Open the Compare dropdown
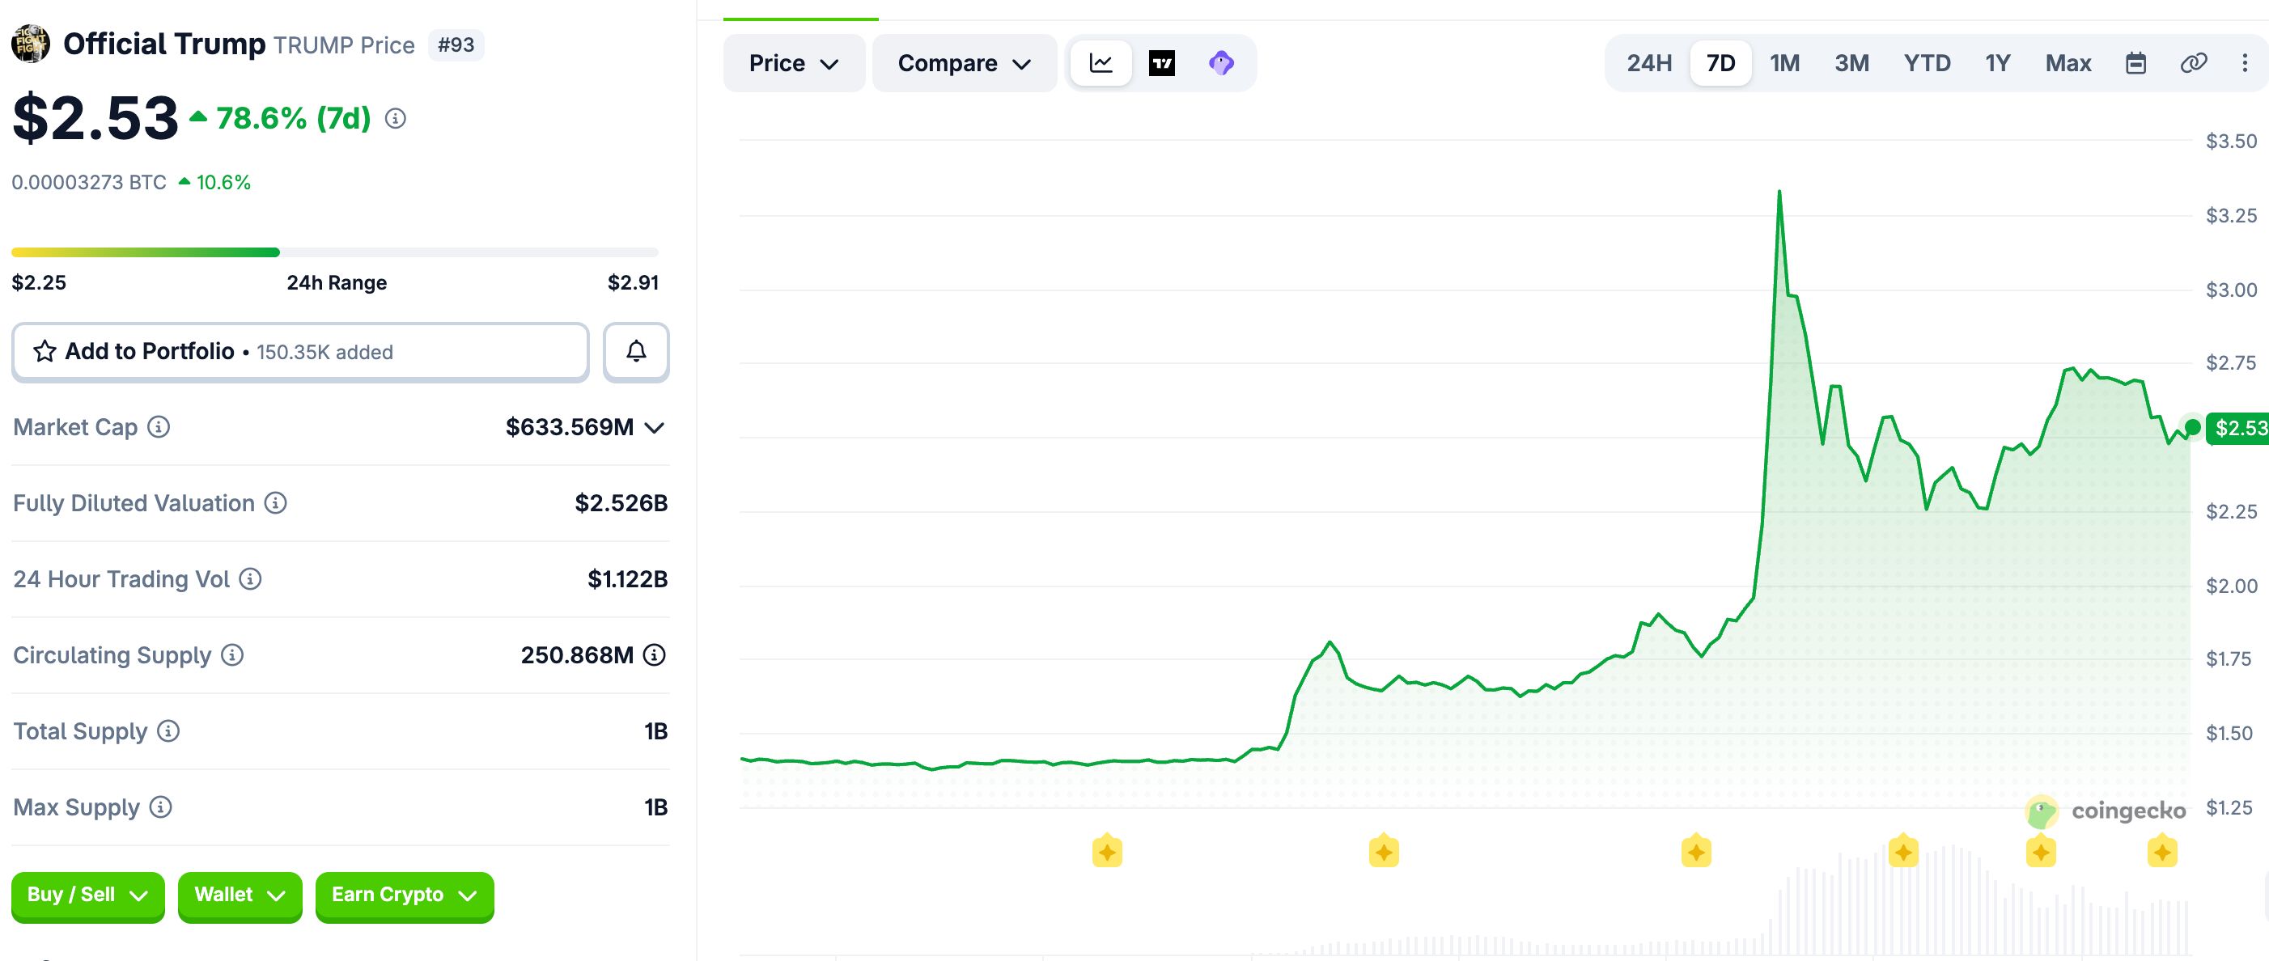Image resolution: width=2269 pixels, height=961 pixels. click(x=965, y=62)
